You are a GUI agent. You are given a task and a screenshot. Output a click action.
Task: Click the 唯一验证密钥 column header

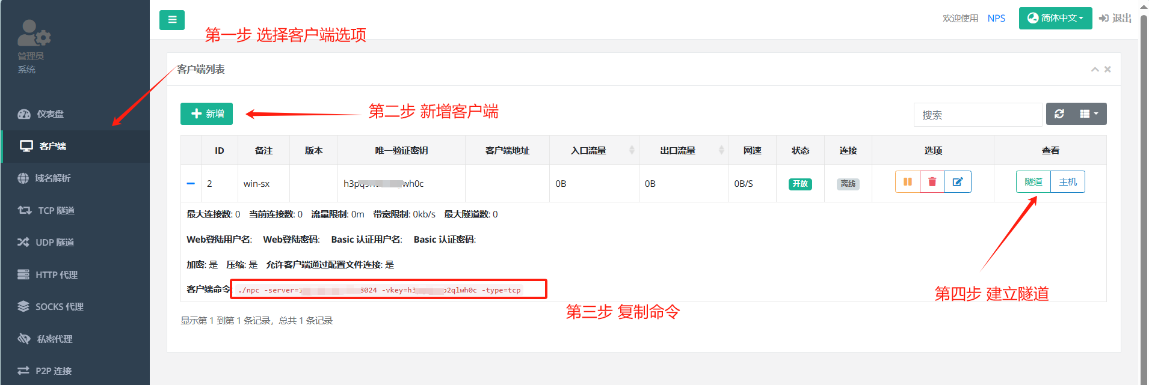(401, 150)
